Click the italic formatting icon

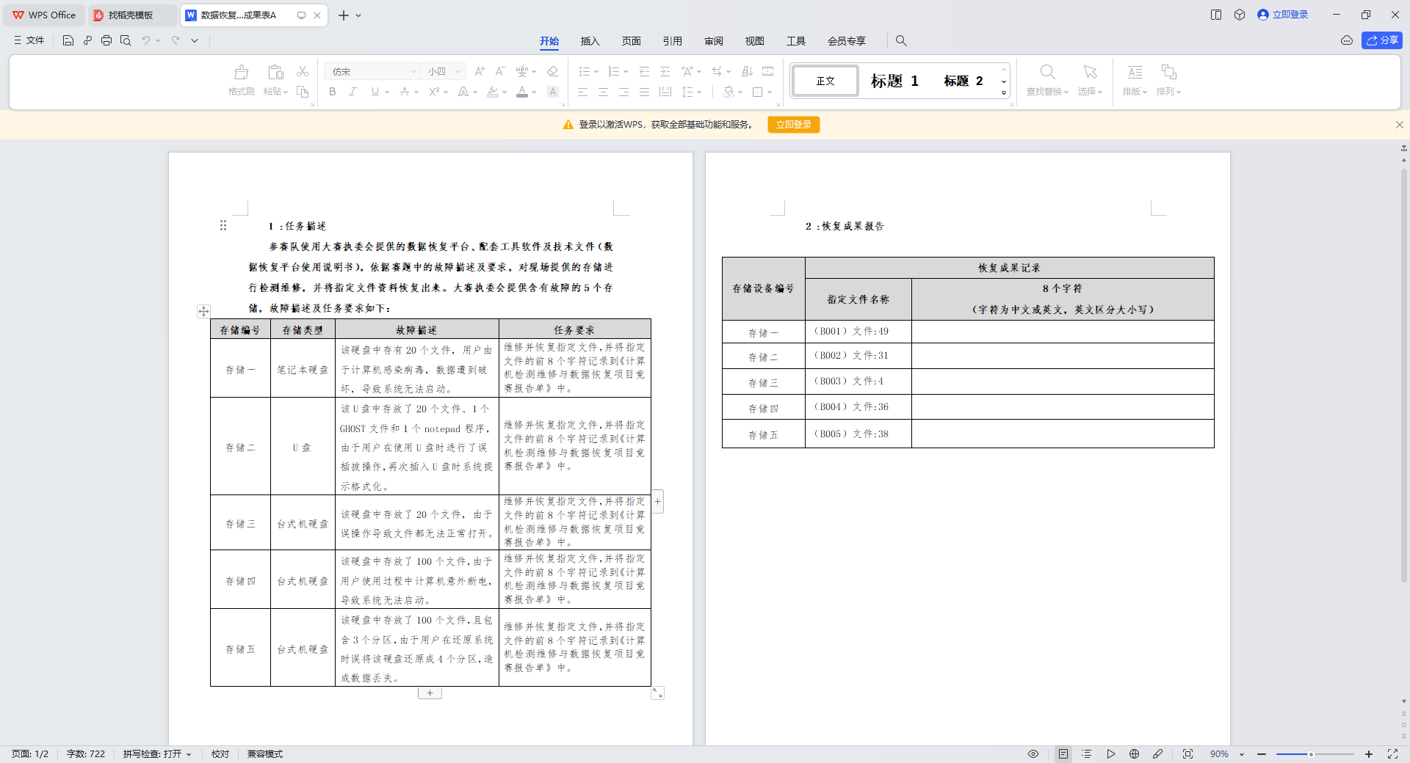(x=353, y=92)
